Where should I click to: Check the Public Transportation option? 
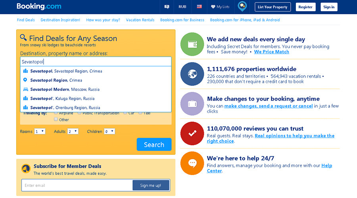click(x=79, y=113)
